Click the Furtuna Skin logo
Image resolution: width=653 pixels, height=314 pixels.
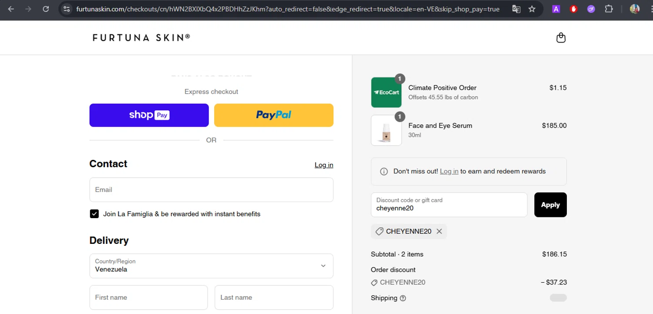click(141, 37)
